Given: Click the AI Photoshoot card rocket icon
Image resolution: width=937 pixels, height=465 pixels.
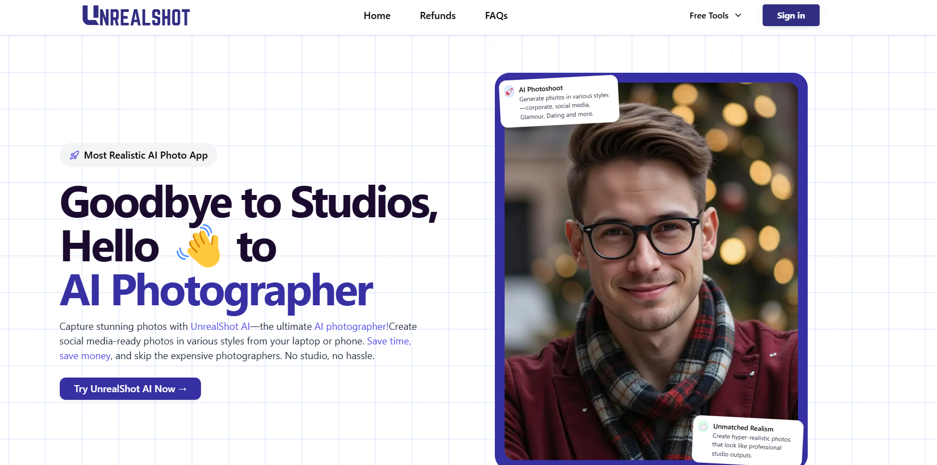Looking at the screenshot, I should point(509,91).
